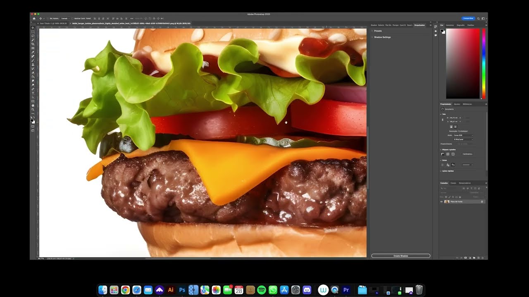The height and width of the screenshot is (297, 529).
Task: Open Premiere Pro from the Dock
Action: pos(346,290)
